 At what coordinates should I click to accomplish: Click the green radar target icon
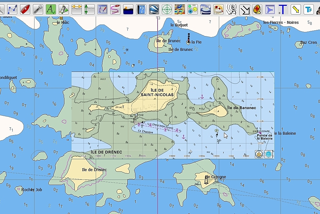167,9
